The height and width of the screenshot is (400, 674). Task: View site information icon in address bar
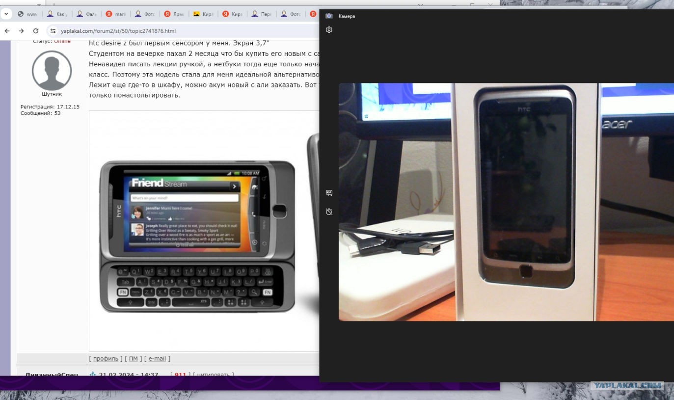click(x=53, y=31)
